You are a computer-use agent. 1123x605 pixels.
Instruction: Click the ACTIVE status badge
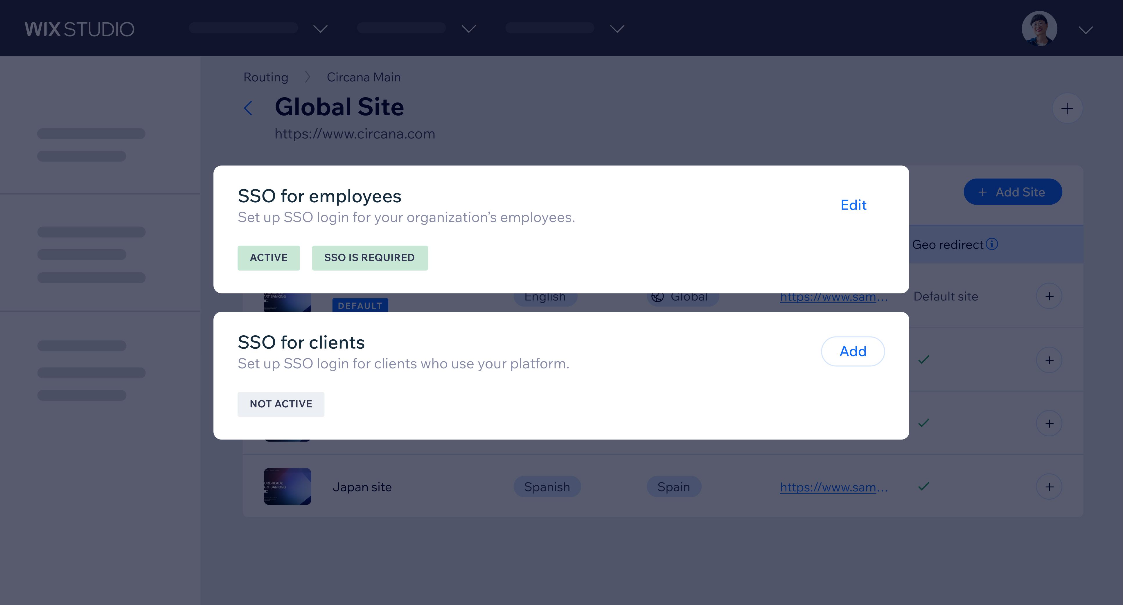[x=269, y=258]
